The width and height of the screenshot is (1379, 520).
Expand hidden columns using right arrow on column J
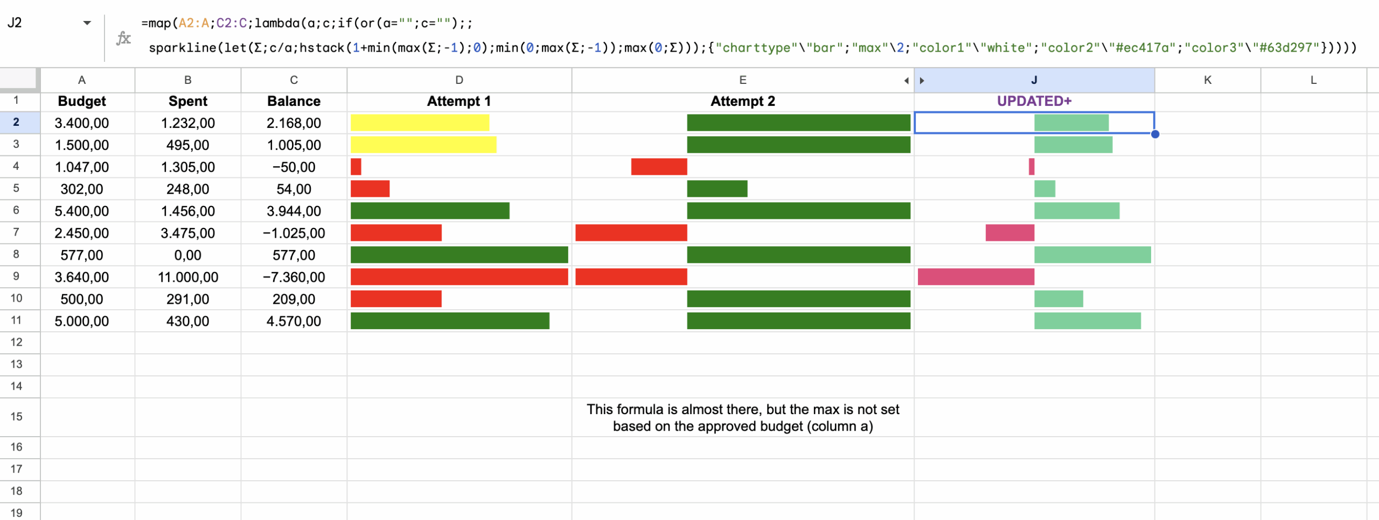tap(922, 80)
